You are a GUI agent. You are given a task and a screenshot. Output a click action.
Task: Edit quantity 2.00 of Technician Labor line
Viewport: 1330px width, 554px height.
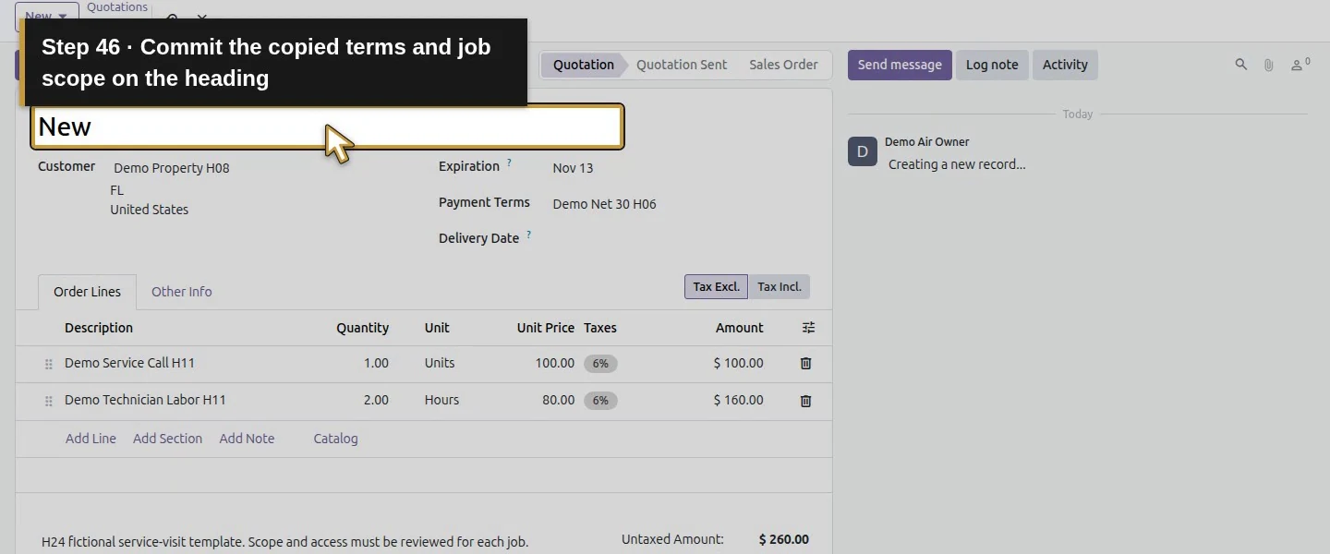376,400
